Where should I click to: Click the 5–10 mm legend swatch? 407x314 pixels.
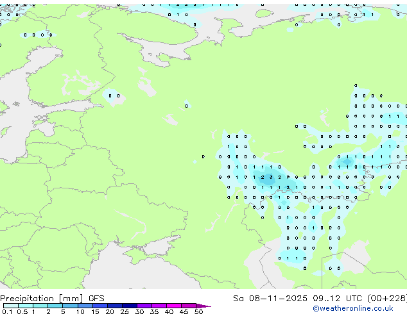click(x=70, y=306)
